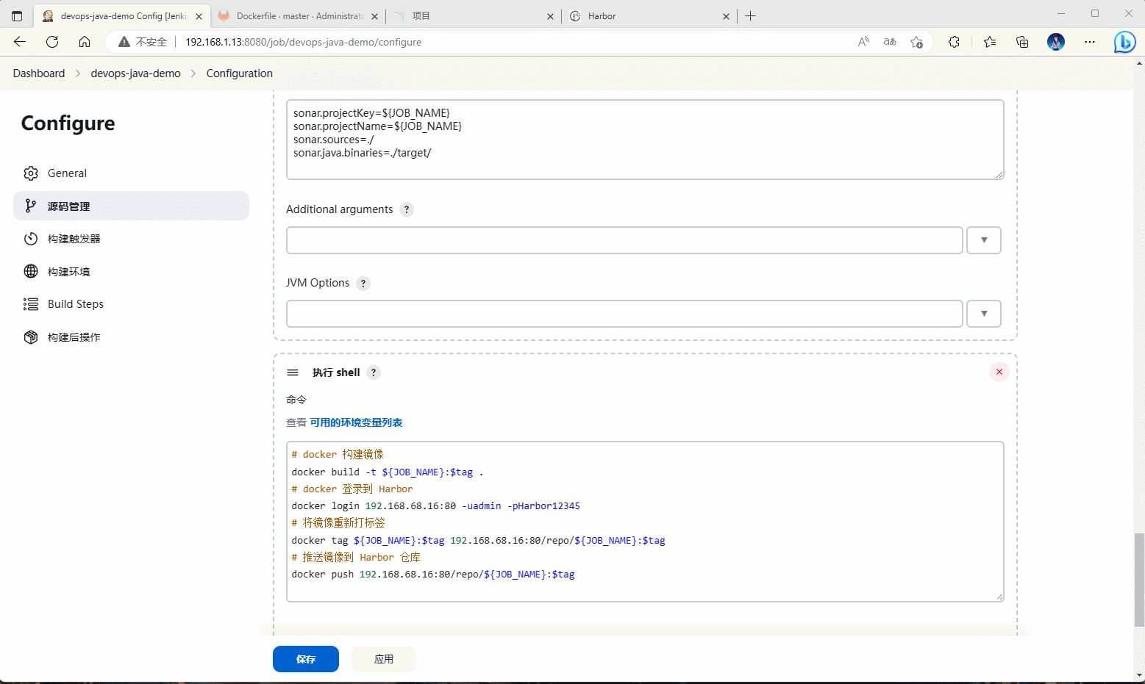1145x684 pixels.
Task: Go to 构建触发器 section
Action: pyautogui.click(x=131, y=239)
